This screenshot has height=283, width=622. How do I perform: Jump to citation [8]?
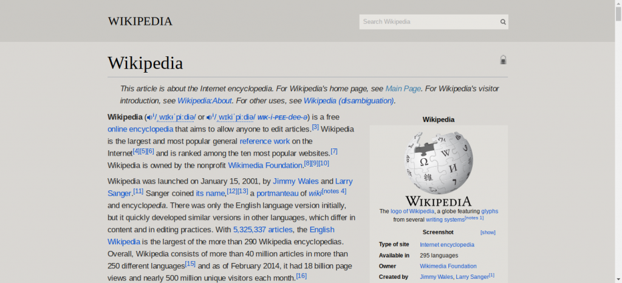tap(307, 163)
